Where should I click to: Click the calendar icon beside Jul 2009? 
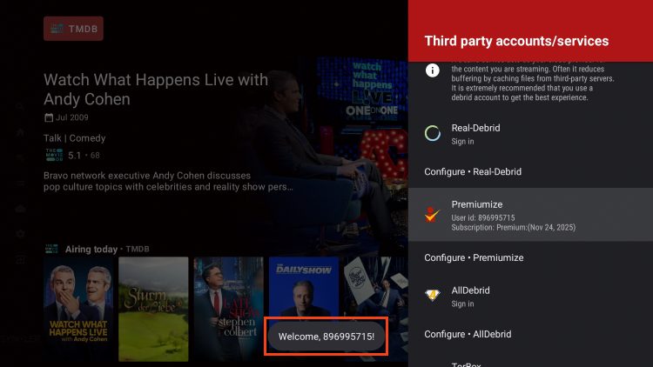[x=49, y=117]
